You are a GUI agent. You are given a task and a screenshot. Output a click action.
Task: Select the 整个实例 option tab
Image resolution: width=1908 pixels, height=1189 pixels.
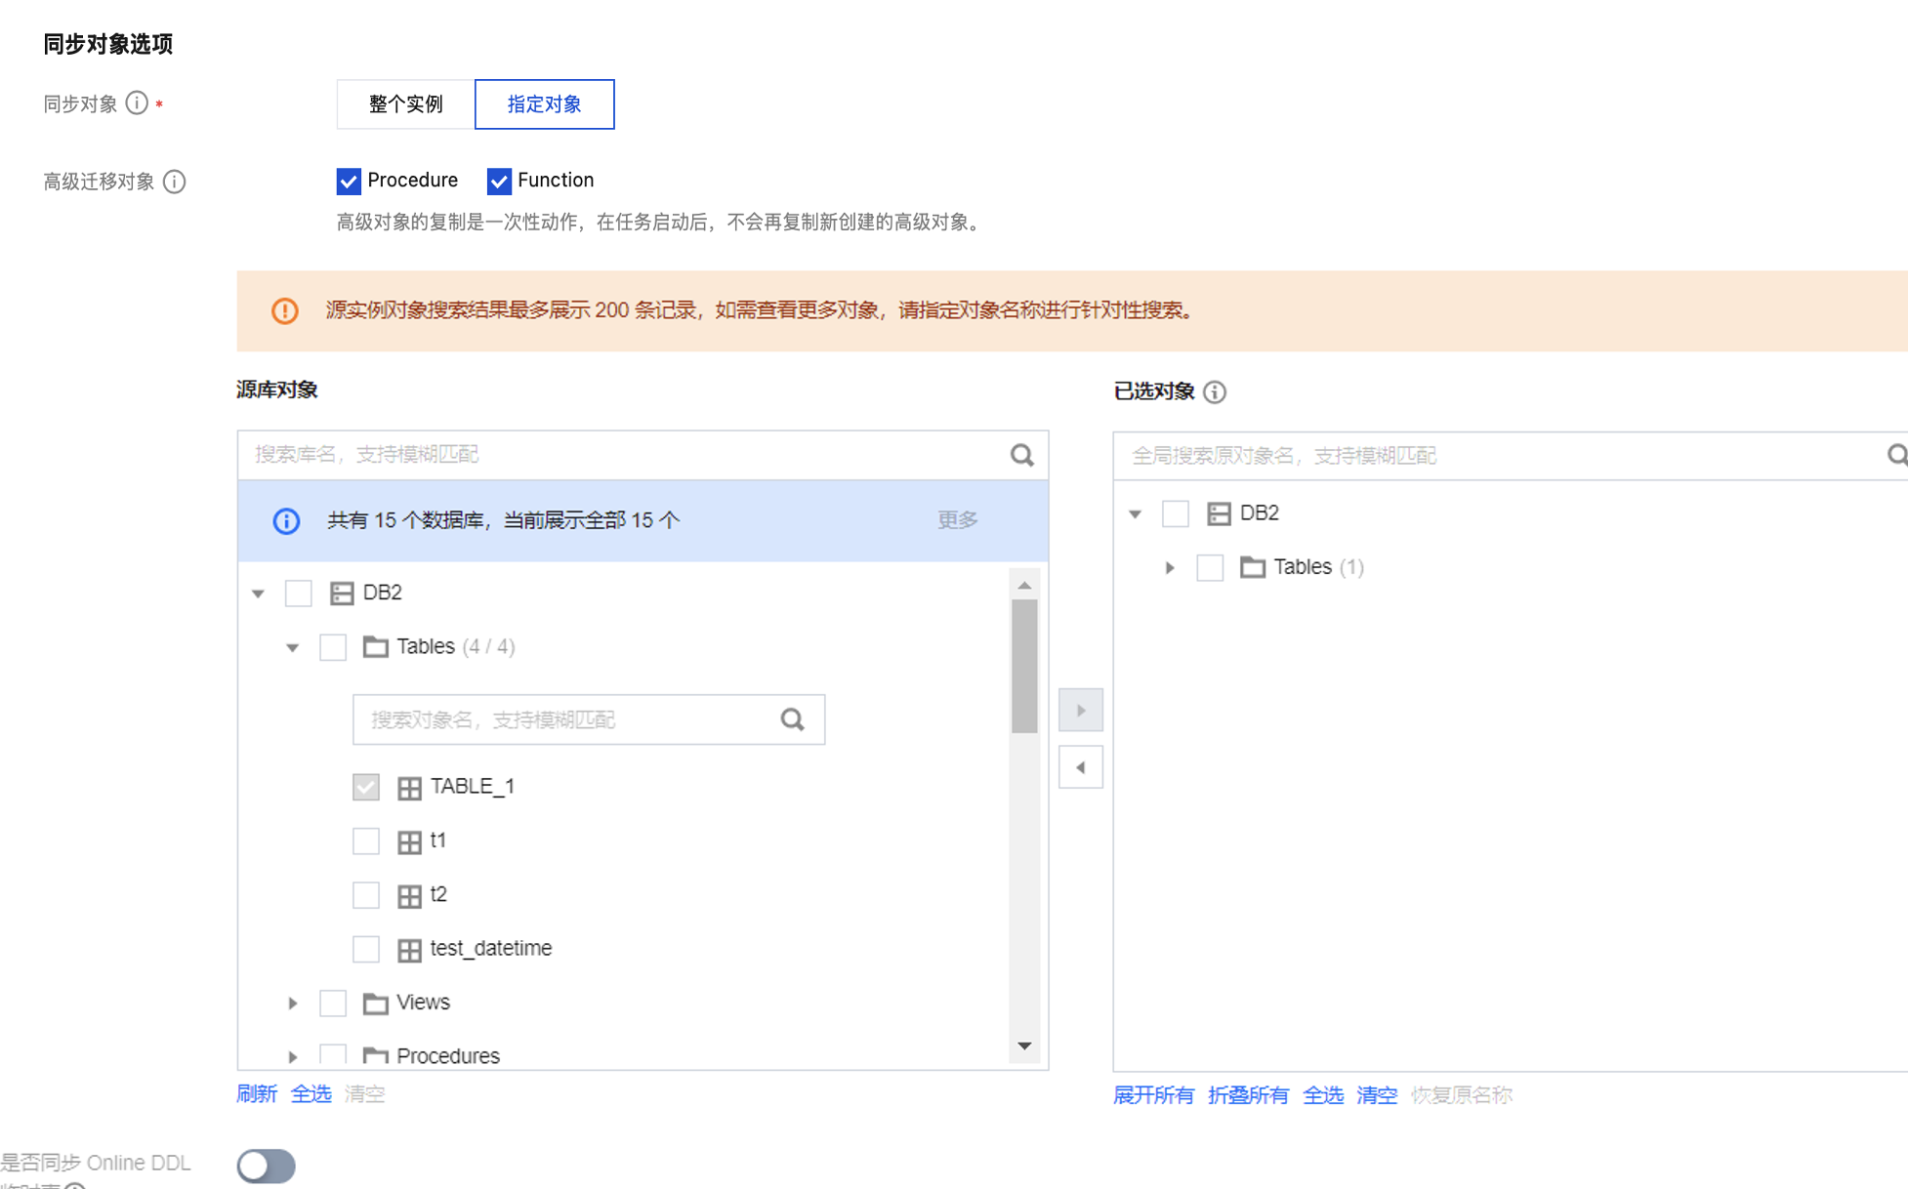click(x=405, y=104)
